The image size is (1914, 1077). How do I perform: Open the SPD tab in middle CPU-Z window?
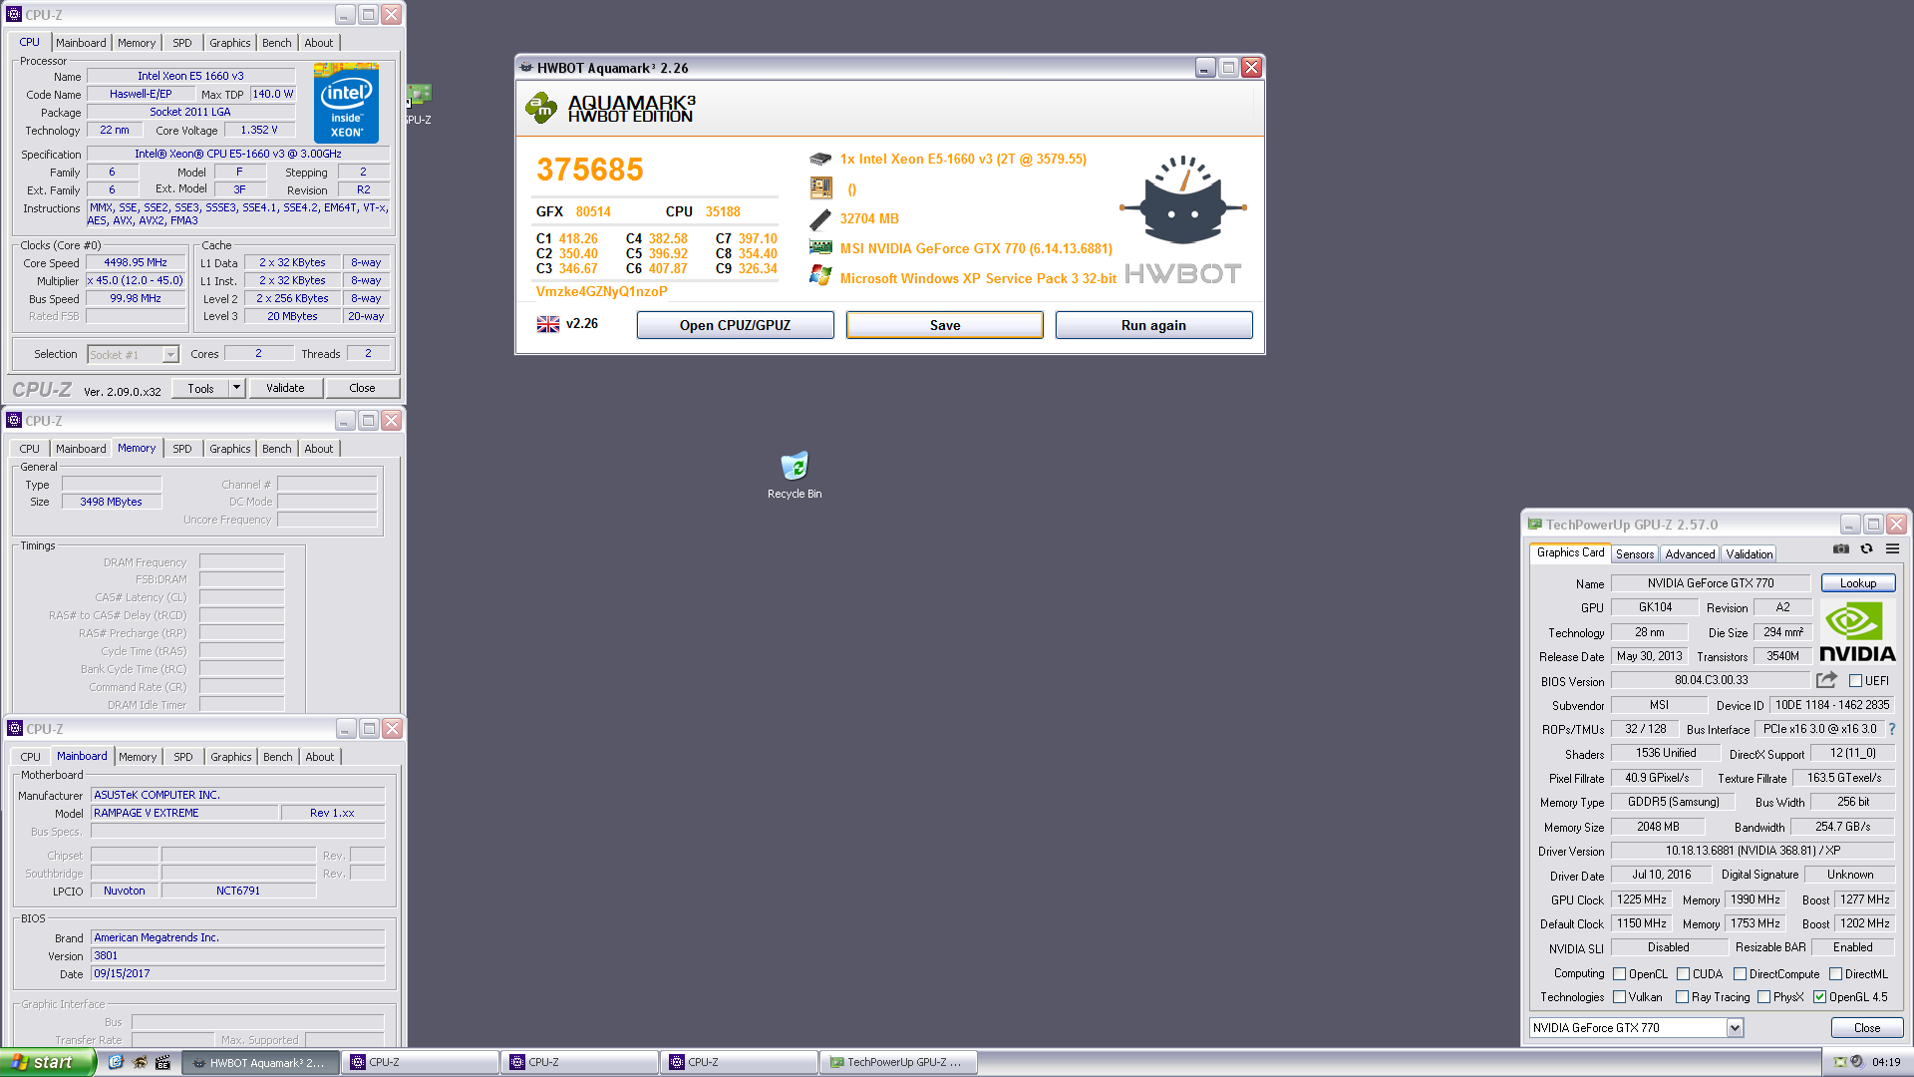pos(182,449)
